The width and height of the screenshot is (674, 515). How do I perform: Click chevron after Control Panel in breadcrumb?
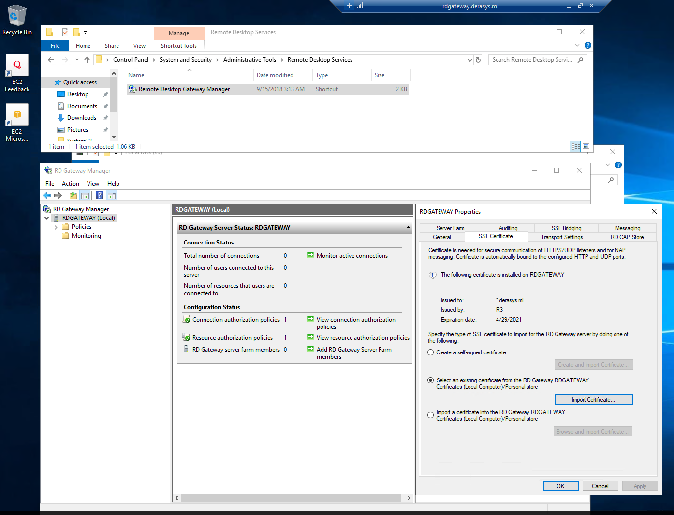point(154,60)
